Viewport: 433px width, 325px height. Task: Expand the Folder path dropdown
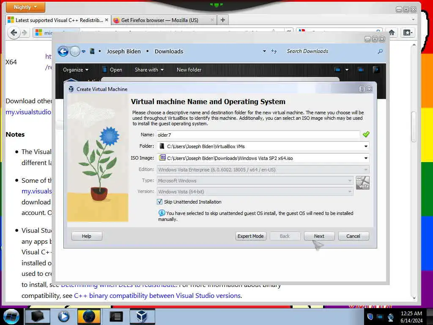pos(366,146)
